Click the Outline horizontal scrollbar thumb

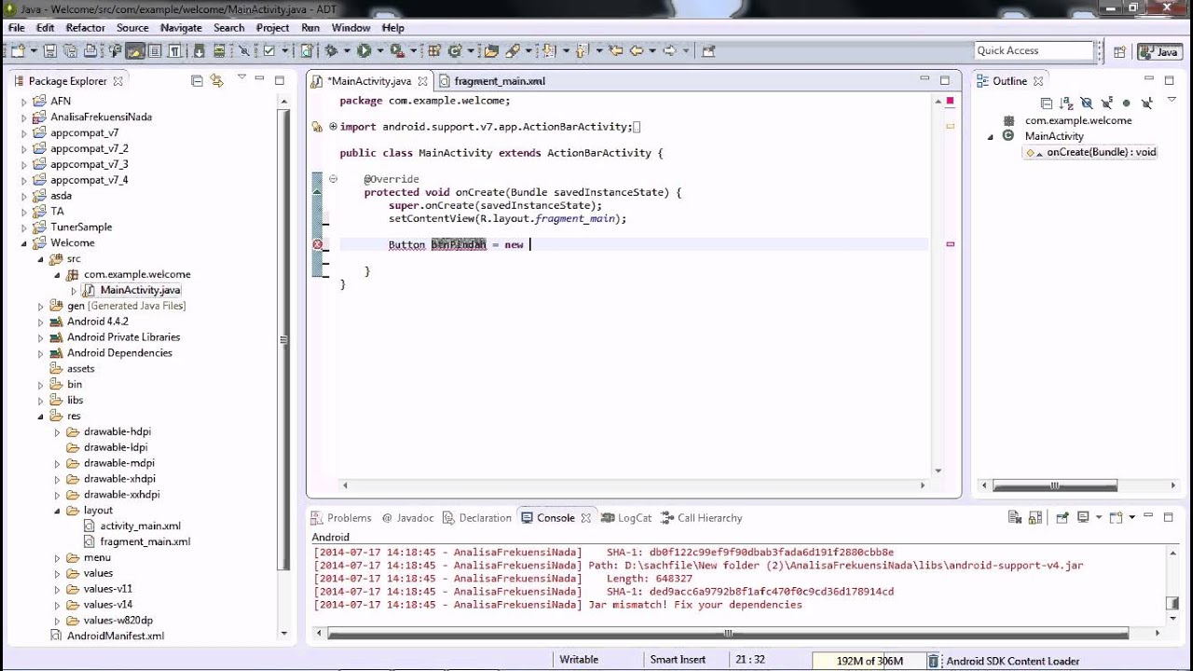pyautogui.click(x=1055, y=486)
